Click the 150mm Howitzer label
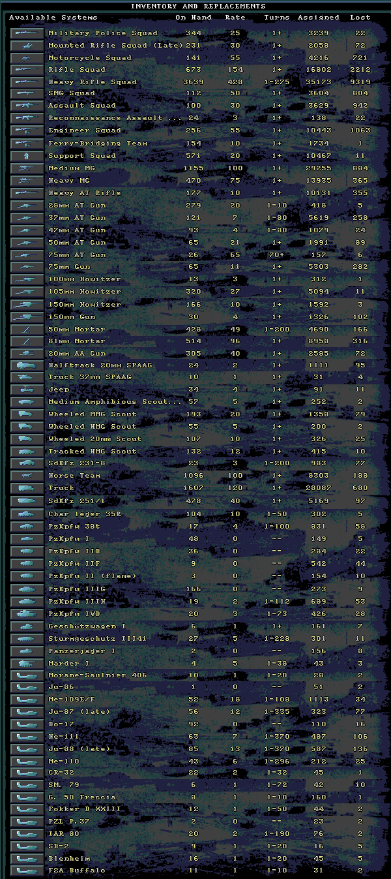 [85, 304]
